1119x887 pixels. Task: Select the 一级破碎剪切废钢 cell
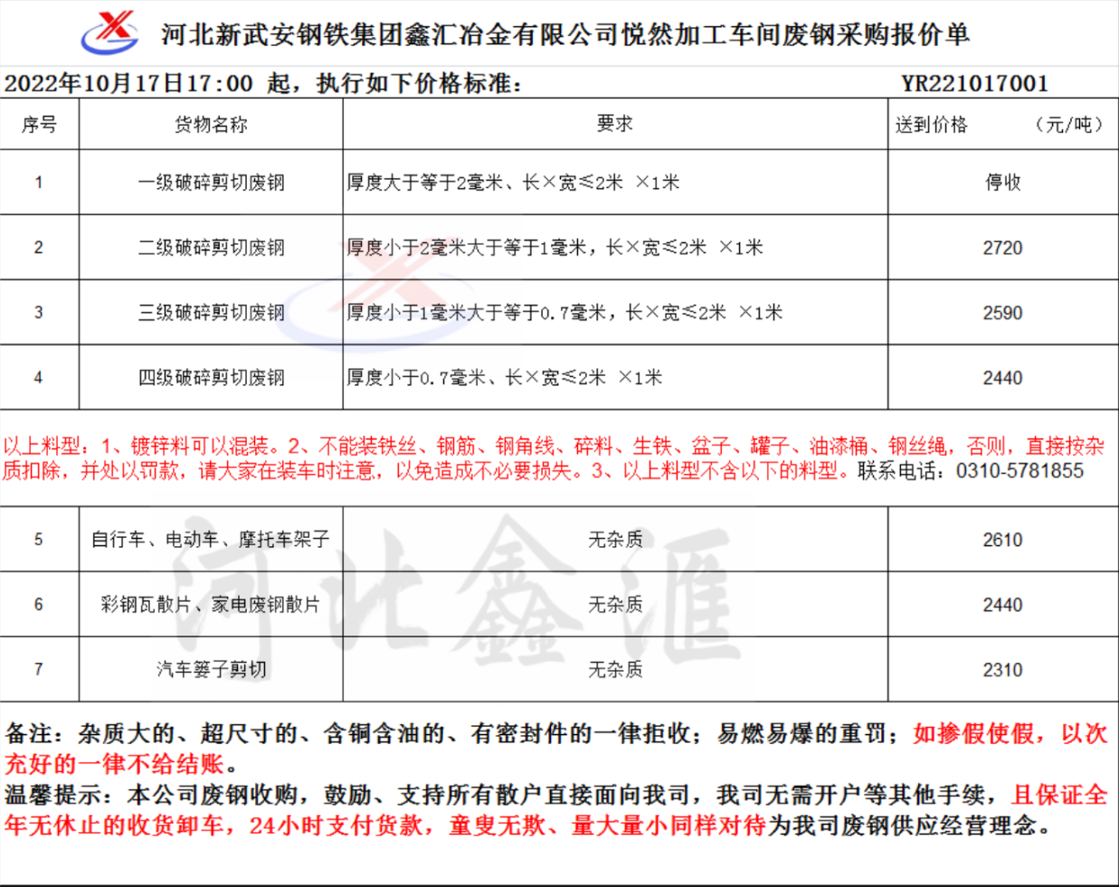click(x=211, y=183)
